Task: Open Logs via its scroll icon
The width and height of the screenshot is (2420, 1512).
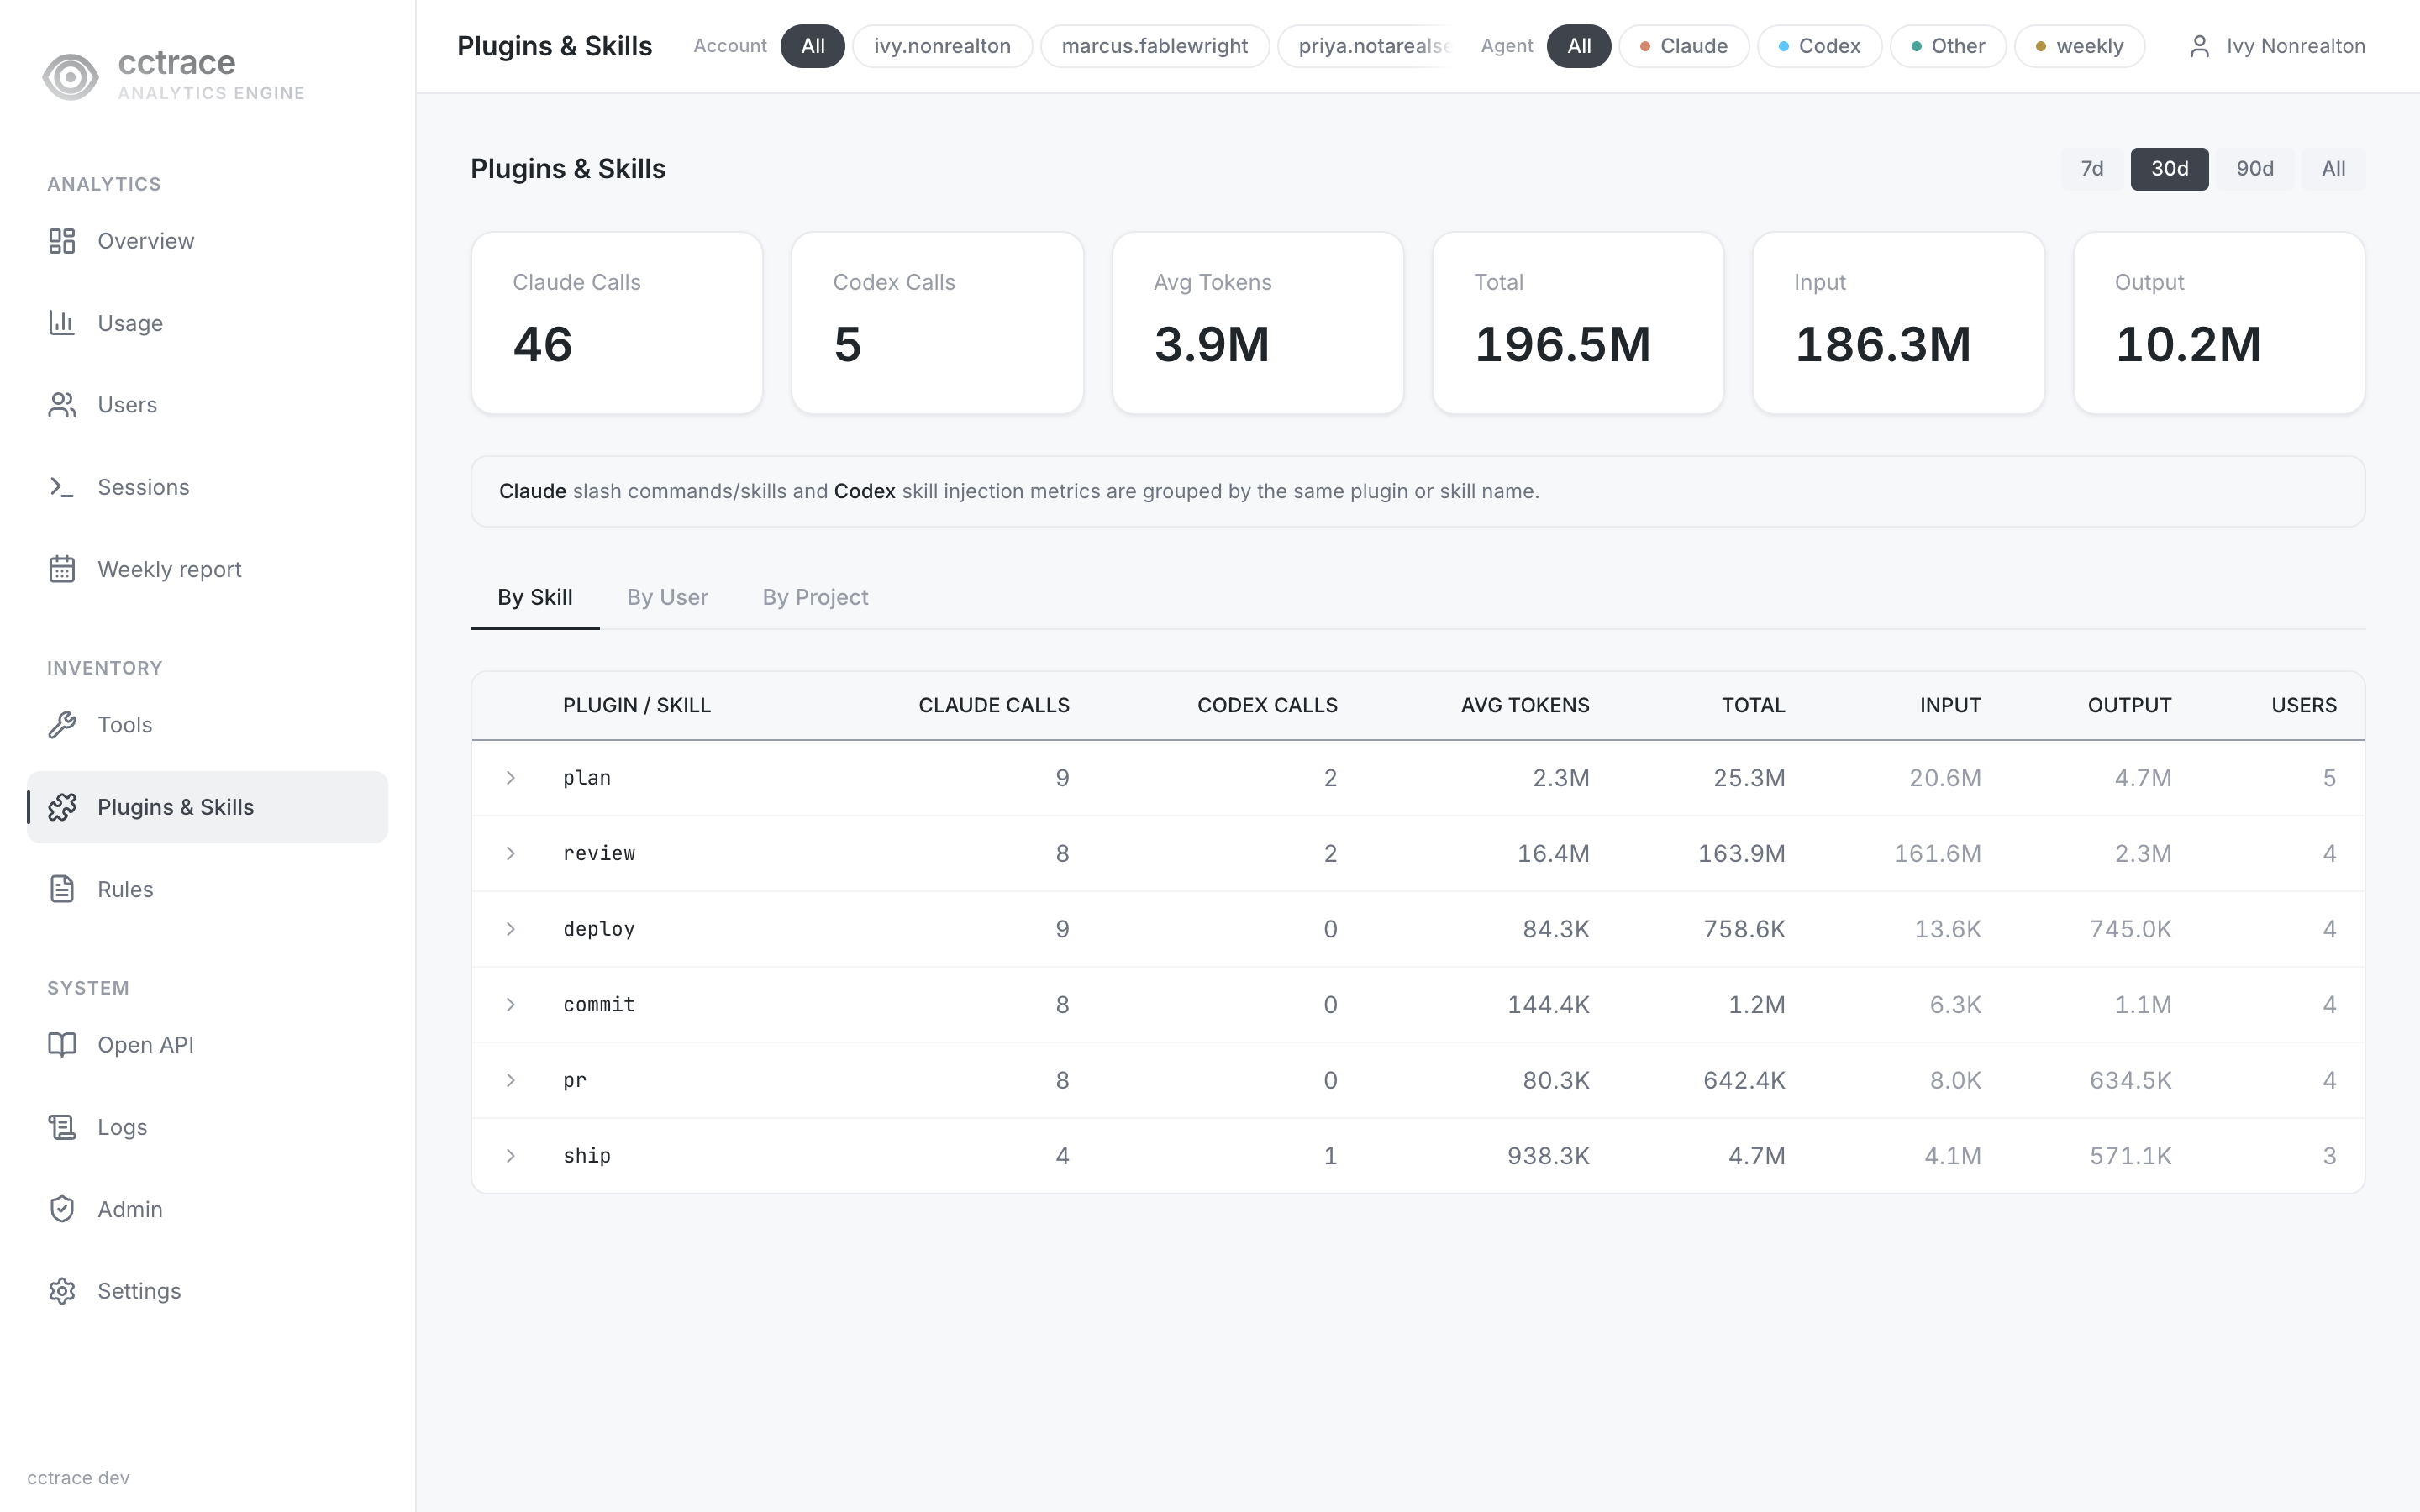Action: 62,1127
